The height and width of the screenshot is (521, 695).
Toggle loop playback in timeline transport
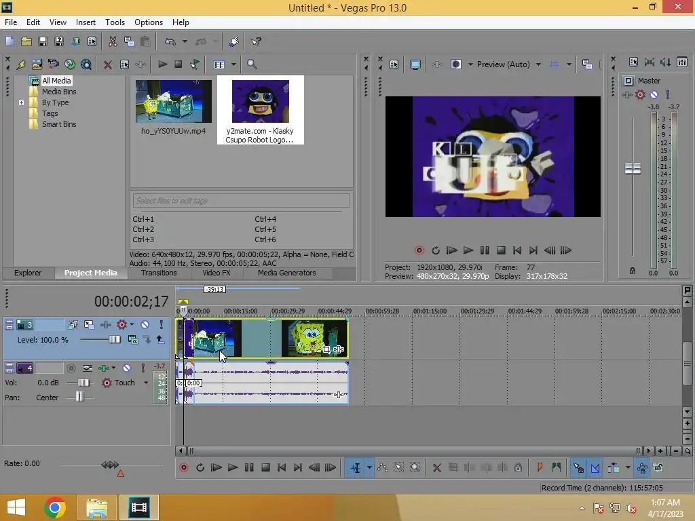click(200, 467)
